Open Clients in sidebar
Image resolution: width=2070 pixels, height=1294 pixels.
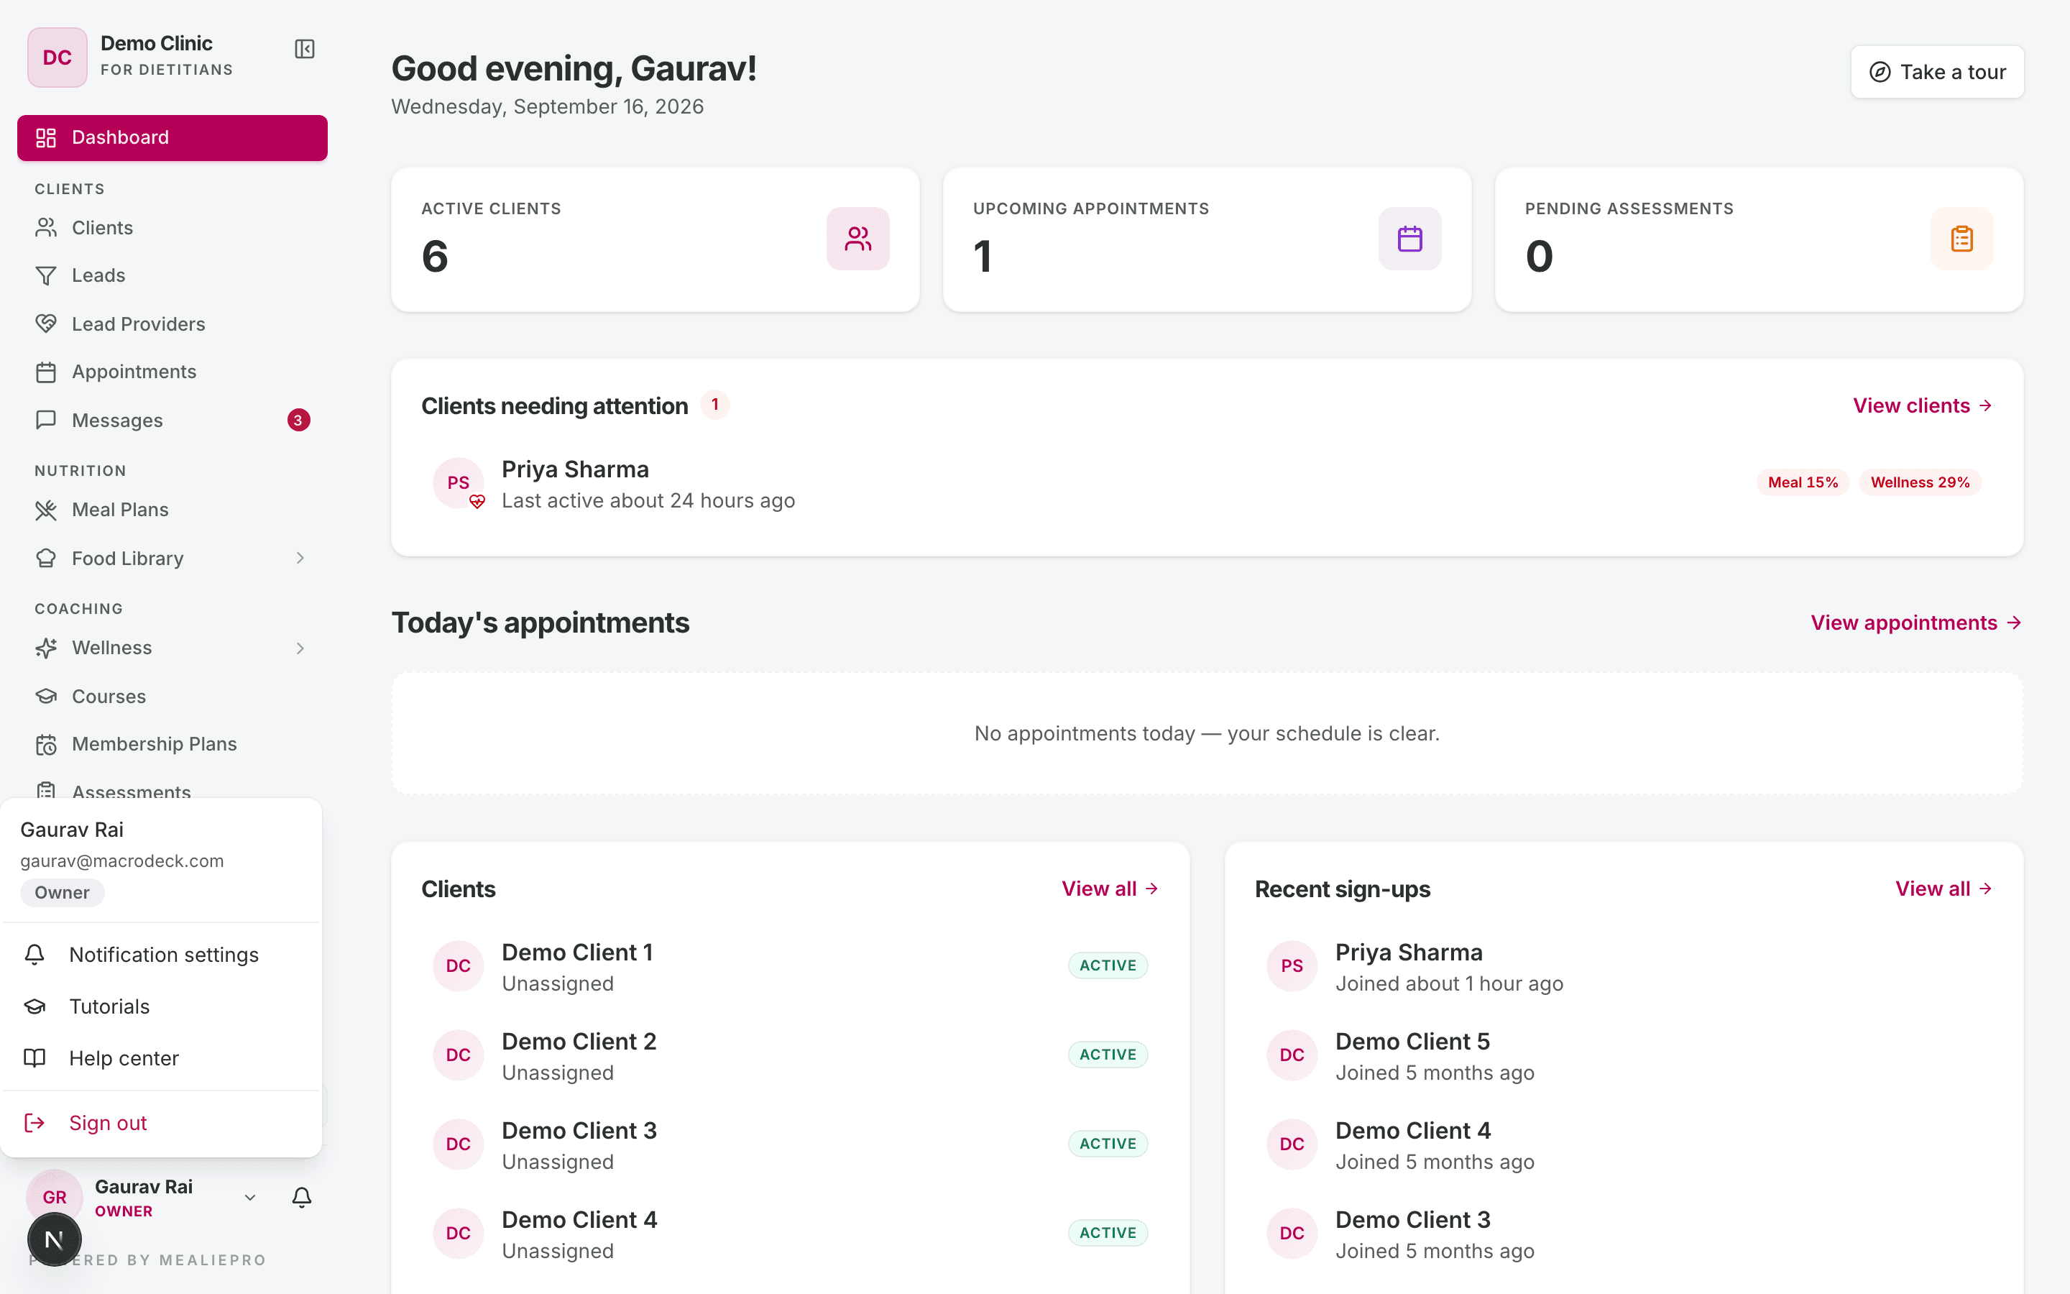[172, 228]
